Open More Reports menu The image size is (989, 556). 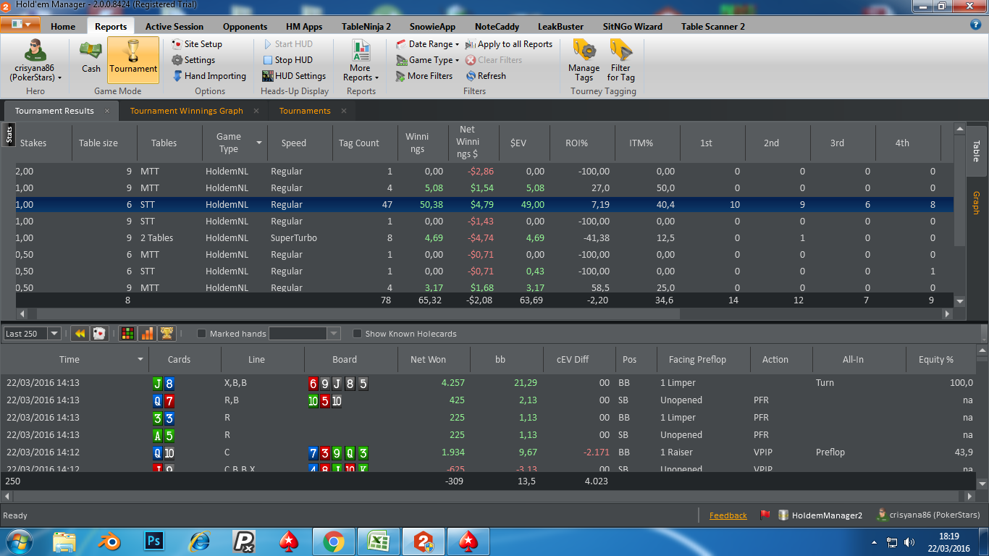[361, 61]
